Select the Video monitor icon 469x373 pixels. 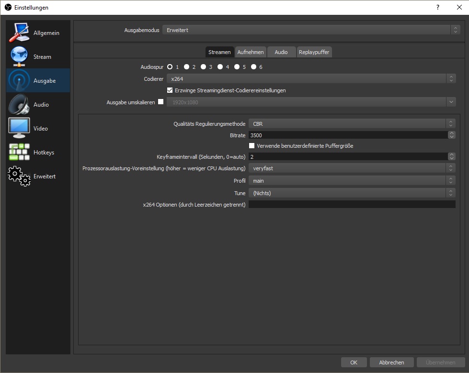(x=19, y=128)
